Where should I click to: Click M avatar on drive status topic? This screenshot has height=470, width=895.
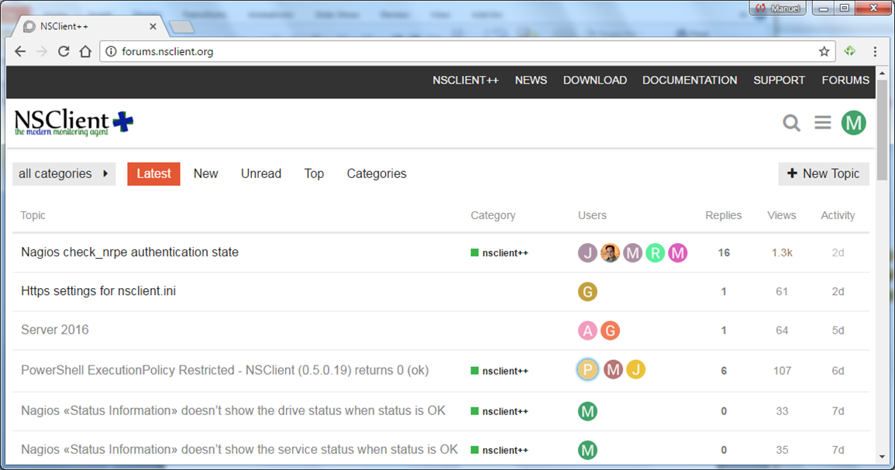pos(587,411)
